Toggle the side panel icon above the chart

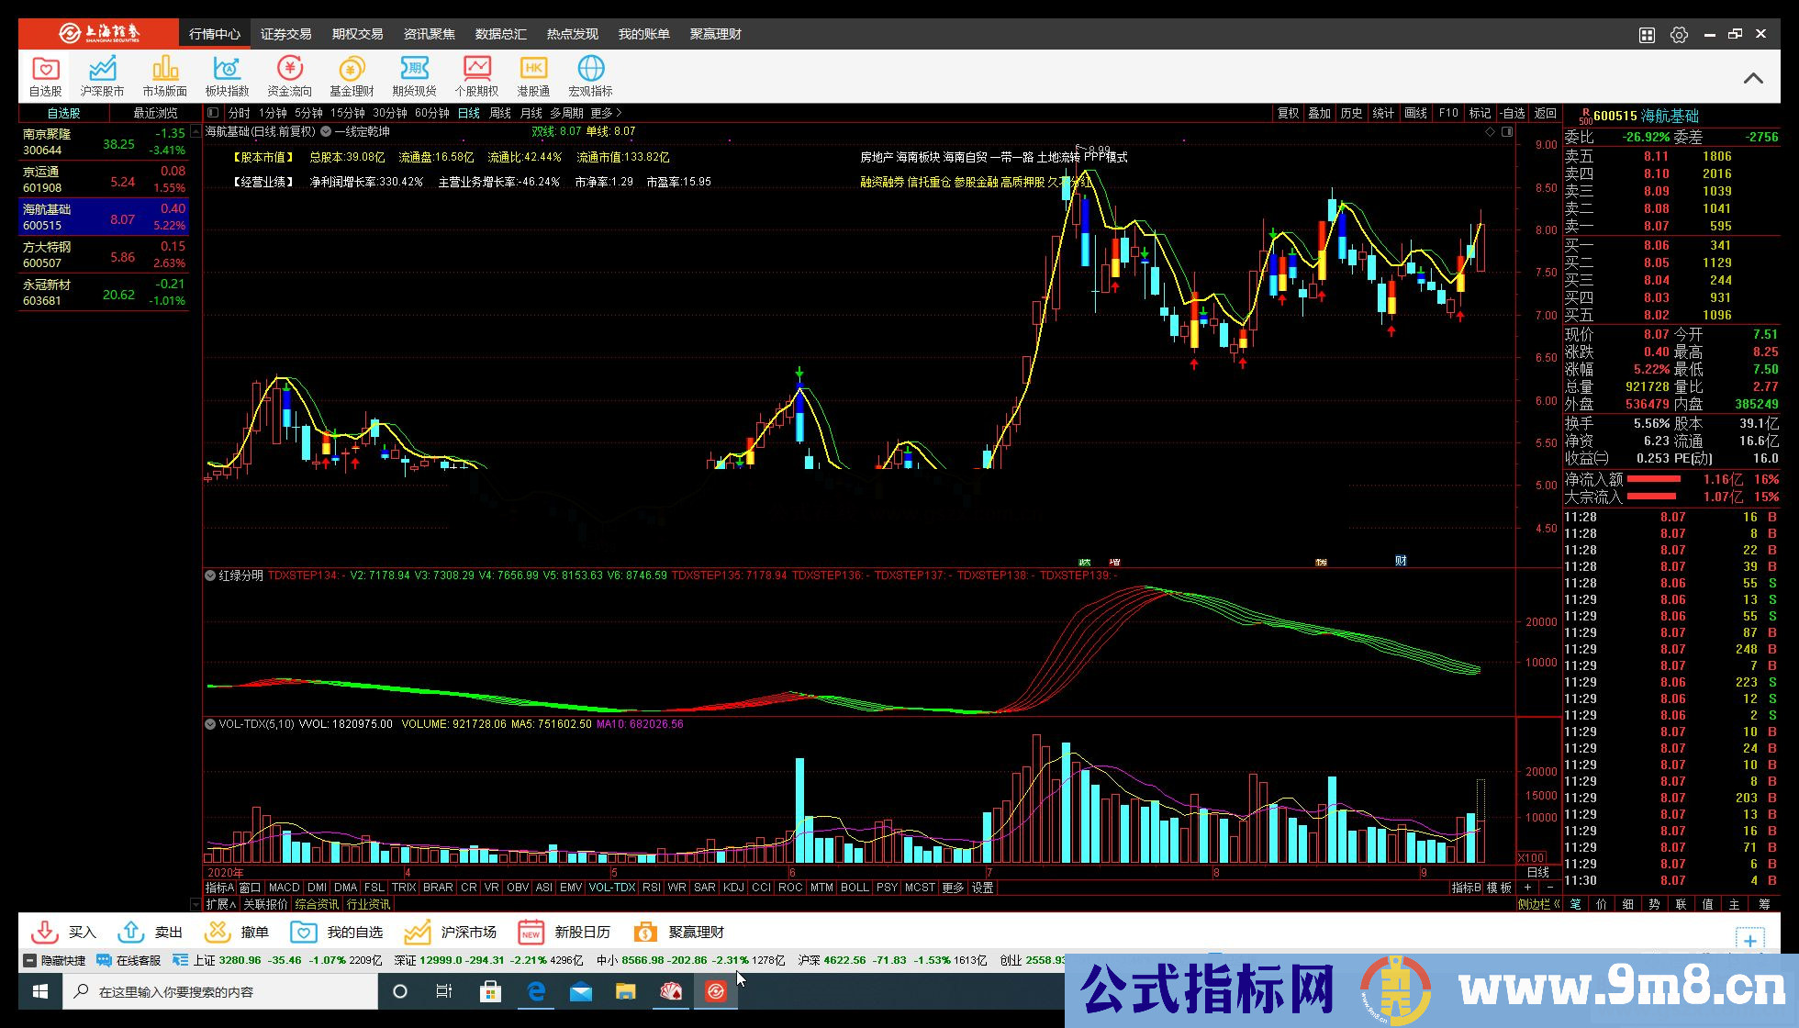(x=1506, y=132)
